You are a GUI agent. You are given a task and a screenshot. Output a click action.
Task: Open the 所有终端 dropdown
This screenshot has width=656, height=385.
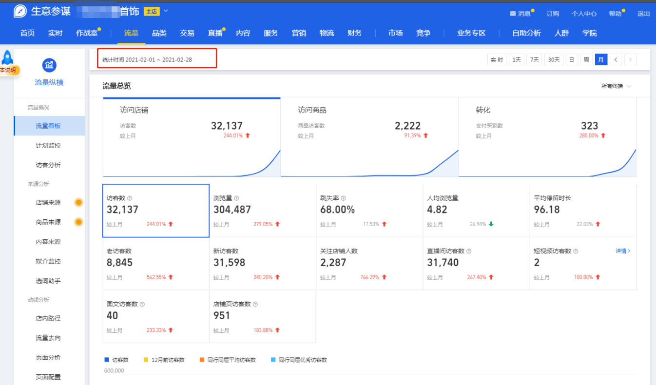(x=617, y=86)
